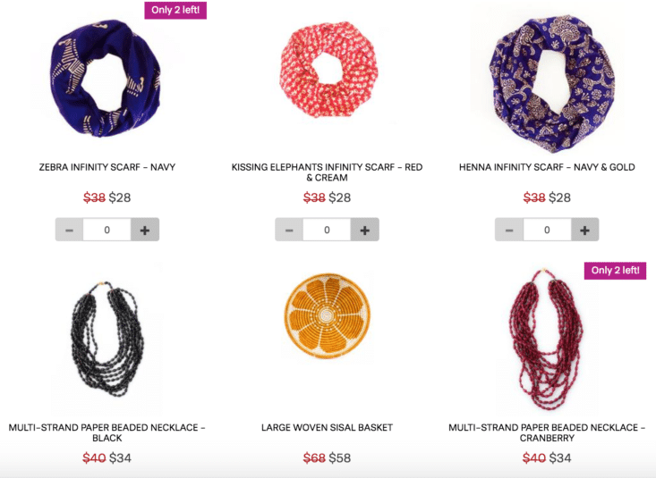Reduce Henna Infinity Scarf quantity with minus
The width and height of the screenshot is (656, 478).
509,230
